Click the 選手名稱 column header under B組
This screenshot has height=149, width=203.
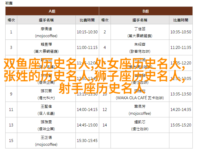point(140,20)
